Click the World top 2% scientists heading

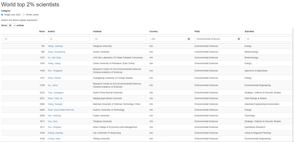[x=30, y=5]
